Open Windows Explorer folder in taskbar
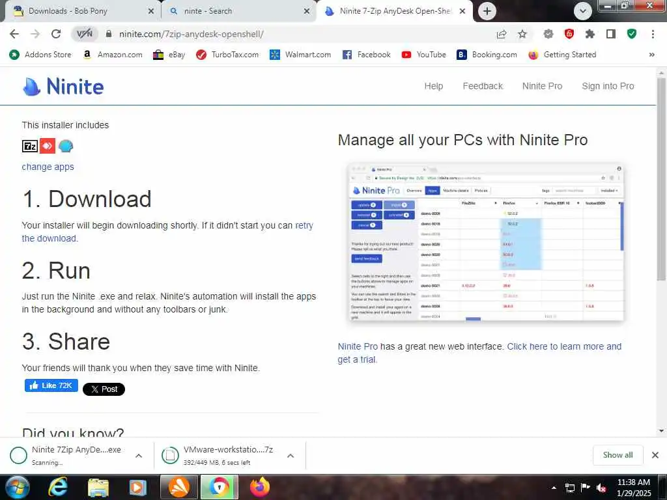 98,487
